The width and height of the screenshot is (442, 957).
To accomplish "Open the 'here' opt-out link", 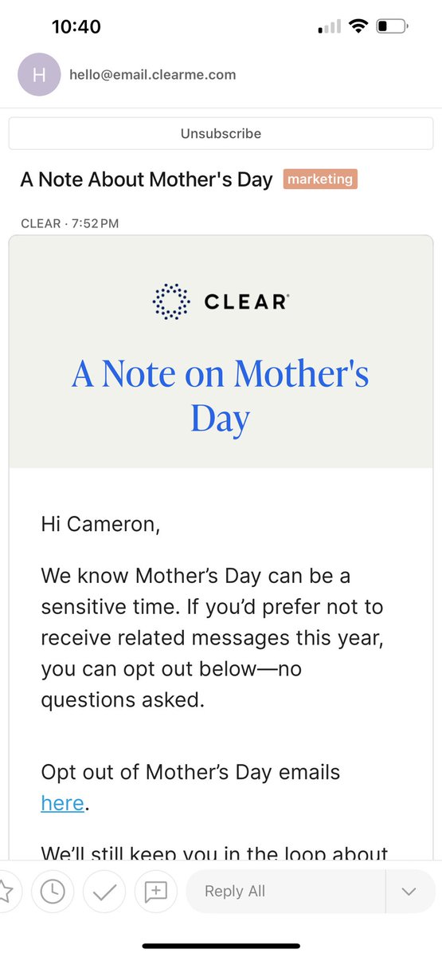I will coord(62,802).
